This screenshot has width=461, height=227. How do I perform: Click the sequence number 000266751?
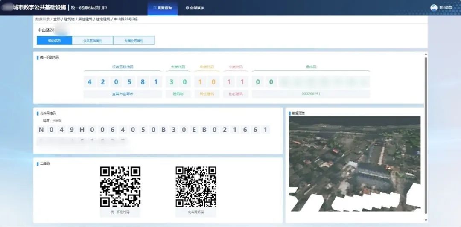[x=311, y=94]
